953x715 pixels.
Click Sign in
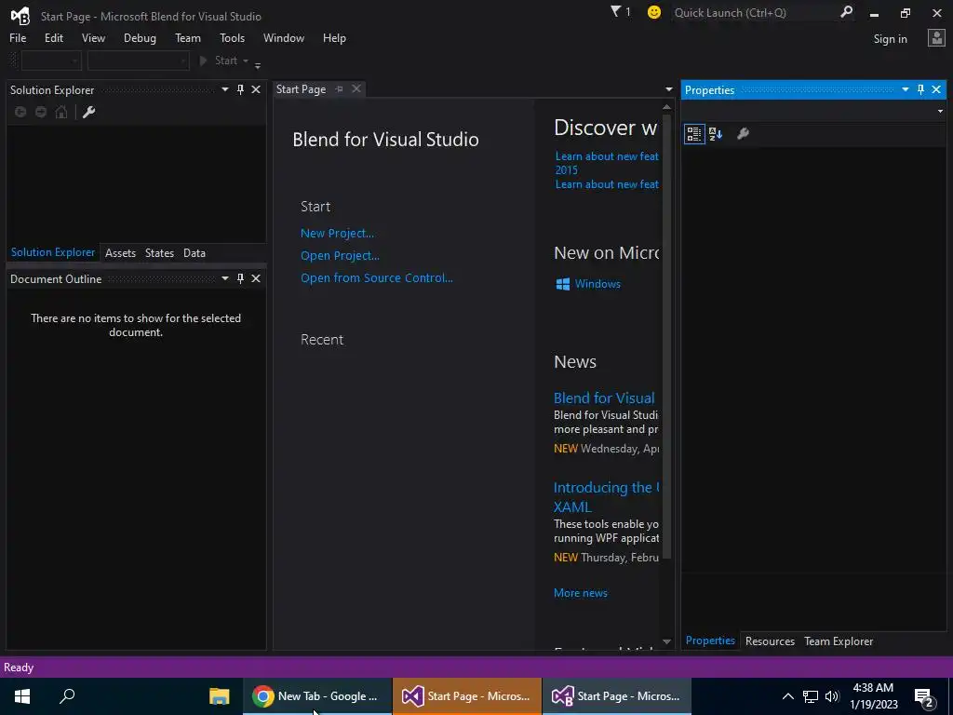(x=890, y=39)
